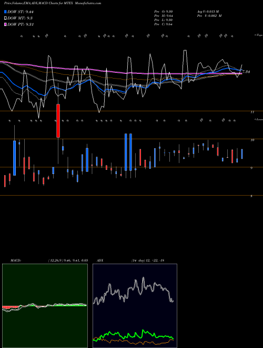Screen dimensions: 263x348
Task: Click the MACD '(12,26,9) 9.46, 9.41, 0.05' values
Action: 68,260
